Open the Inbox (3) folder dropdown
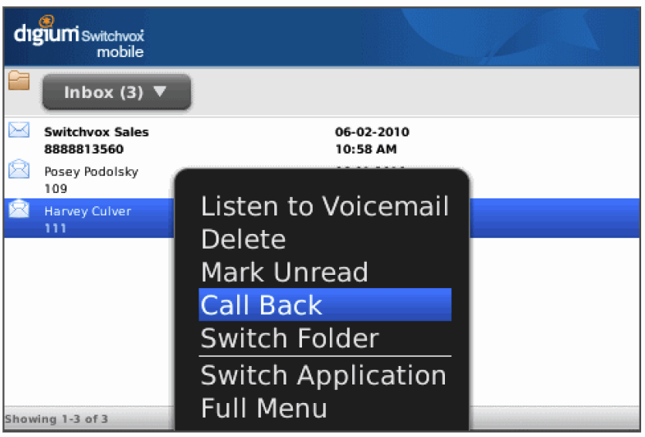 [x=117, y=92]
